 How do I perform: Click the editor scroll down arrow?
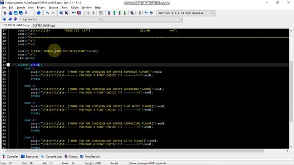(x=291, y=147)
